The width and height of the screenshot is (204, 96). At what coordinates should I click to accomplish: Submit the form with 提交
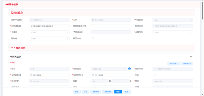coord(118,92)
